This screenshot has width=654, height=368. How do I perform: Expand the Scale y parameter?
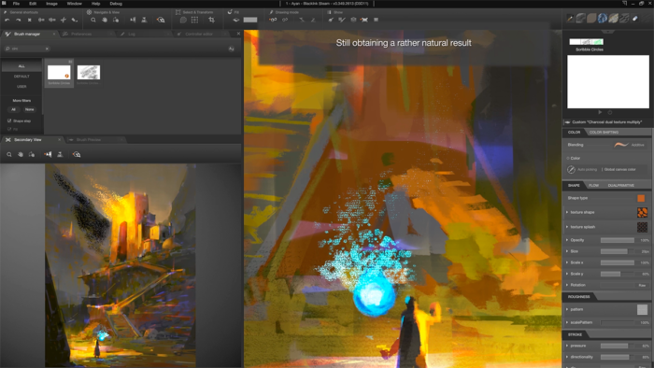point(567,274)
